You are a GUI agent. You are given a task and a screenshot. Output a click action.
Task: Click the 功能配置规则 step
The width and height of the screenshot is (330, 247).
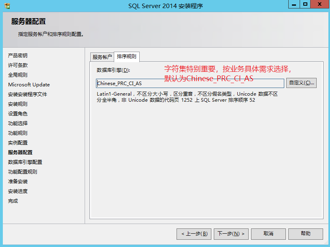point(23,172)
